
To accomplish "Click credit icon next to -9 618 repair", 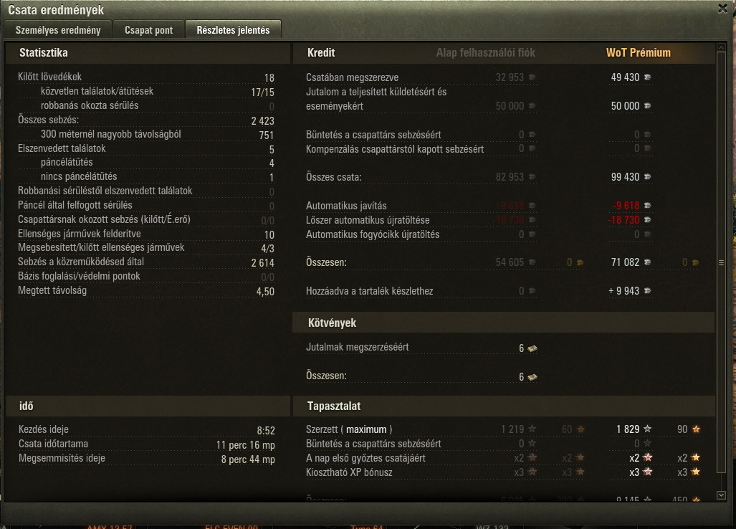I will [647, 206].
